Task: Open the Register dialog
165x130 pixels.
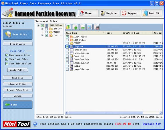Action: click(x=110, y=13)
